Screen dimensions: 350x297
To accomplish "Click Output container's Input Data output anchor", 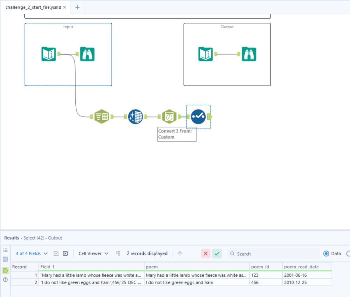I will (x=216, y=54).
